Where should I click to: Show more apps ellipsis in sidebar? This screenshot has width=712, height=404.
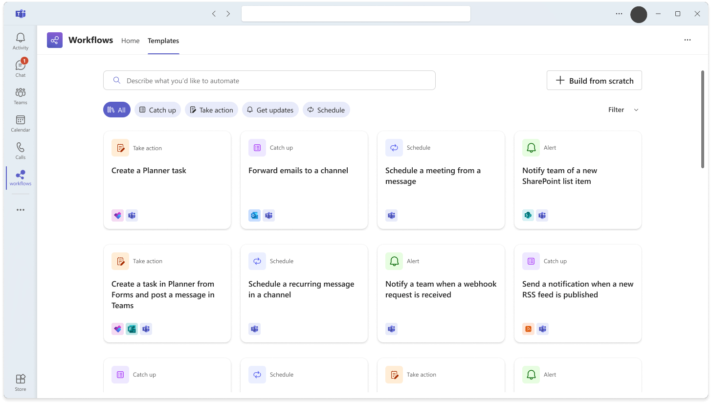(x=21, y=210)
